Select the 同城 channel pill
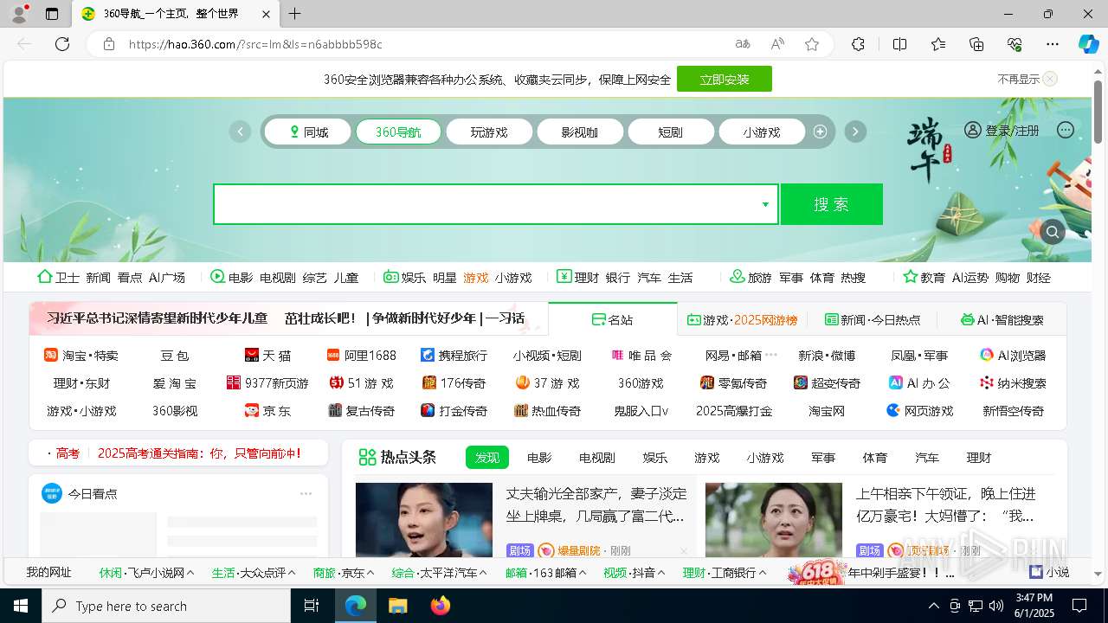This screenshot has height=623, width=1108. pos(308,132)
